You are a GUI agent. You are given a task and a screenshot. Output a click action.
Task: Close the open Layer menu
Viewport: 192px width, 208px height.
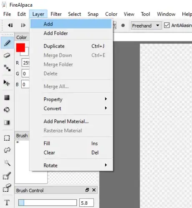(38, 14)
